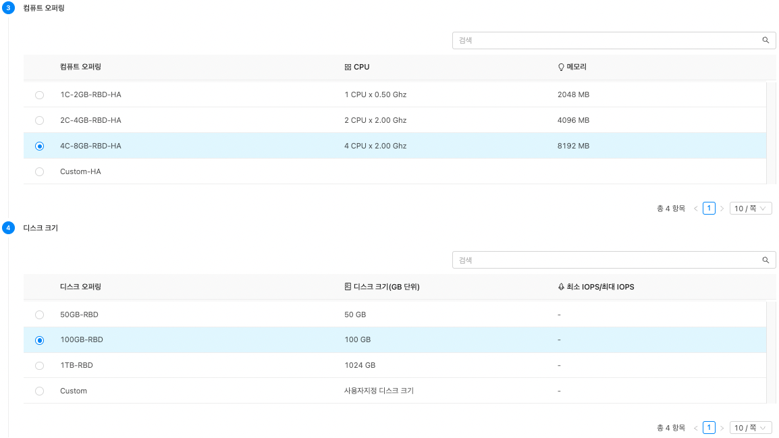Open disk offering page size dropdown
The width and height of the screenshot is (779, 438).
click(751, 428)
